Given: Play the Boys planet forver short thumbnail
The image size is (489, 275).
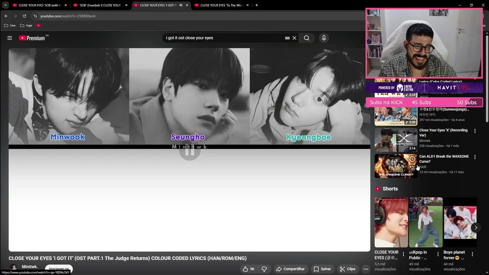Looking at the screenshot, I should 460,222.
